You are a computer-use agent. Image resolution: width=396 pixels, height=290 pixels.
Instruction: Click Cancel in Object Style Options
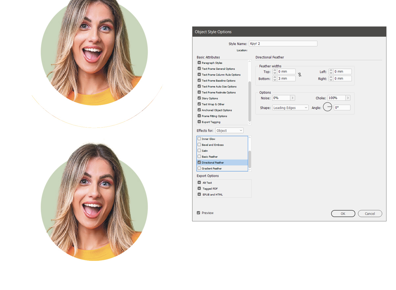pos(370,214)
